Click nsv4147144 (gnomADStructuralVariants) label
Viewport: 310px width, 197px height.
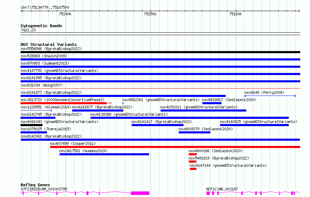tap(228, 165)
